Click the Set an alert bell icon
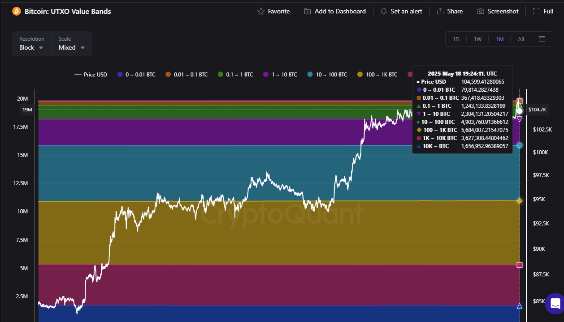Screen dimensions: 564x322 click(384, 11)
